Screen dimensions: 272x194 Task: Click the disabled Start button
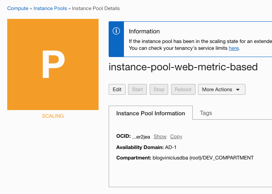click(x=138, y=90)
